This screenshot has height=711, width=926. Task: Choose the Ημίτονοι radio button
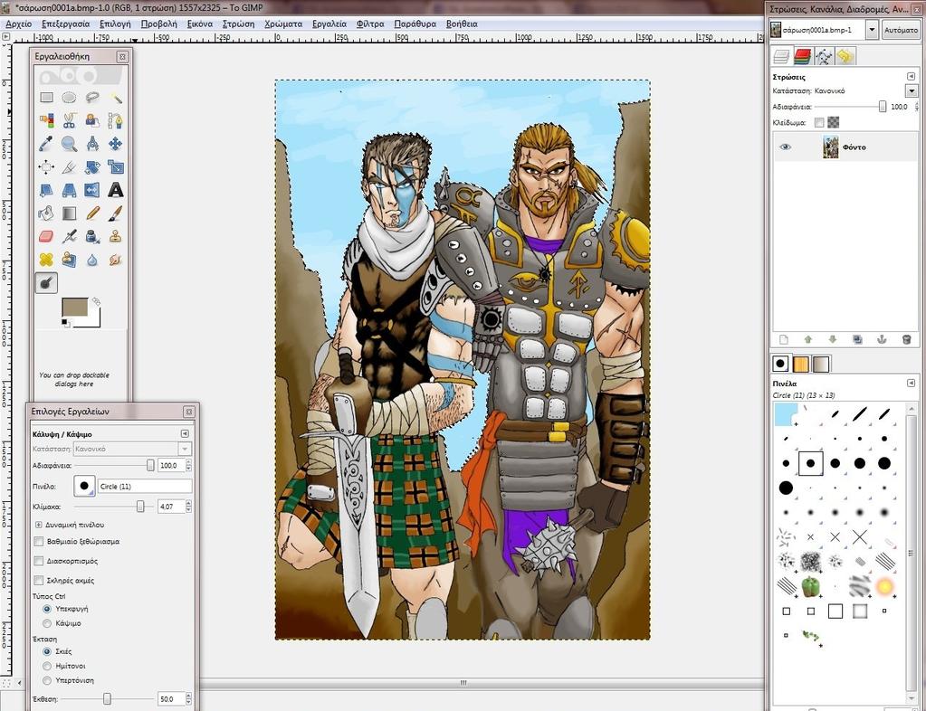(47, 666)
